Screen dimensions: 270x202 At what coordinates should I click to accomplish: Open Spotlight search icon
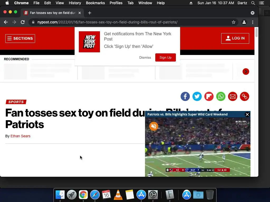click(x=253, y=3)
